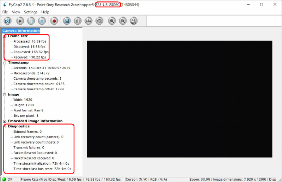Open camera control sliders dialog
Viewport: 282px width, 182px height.
point(78,21)
